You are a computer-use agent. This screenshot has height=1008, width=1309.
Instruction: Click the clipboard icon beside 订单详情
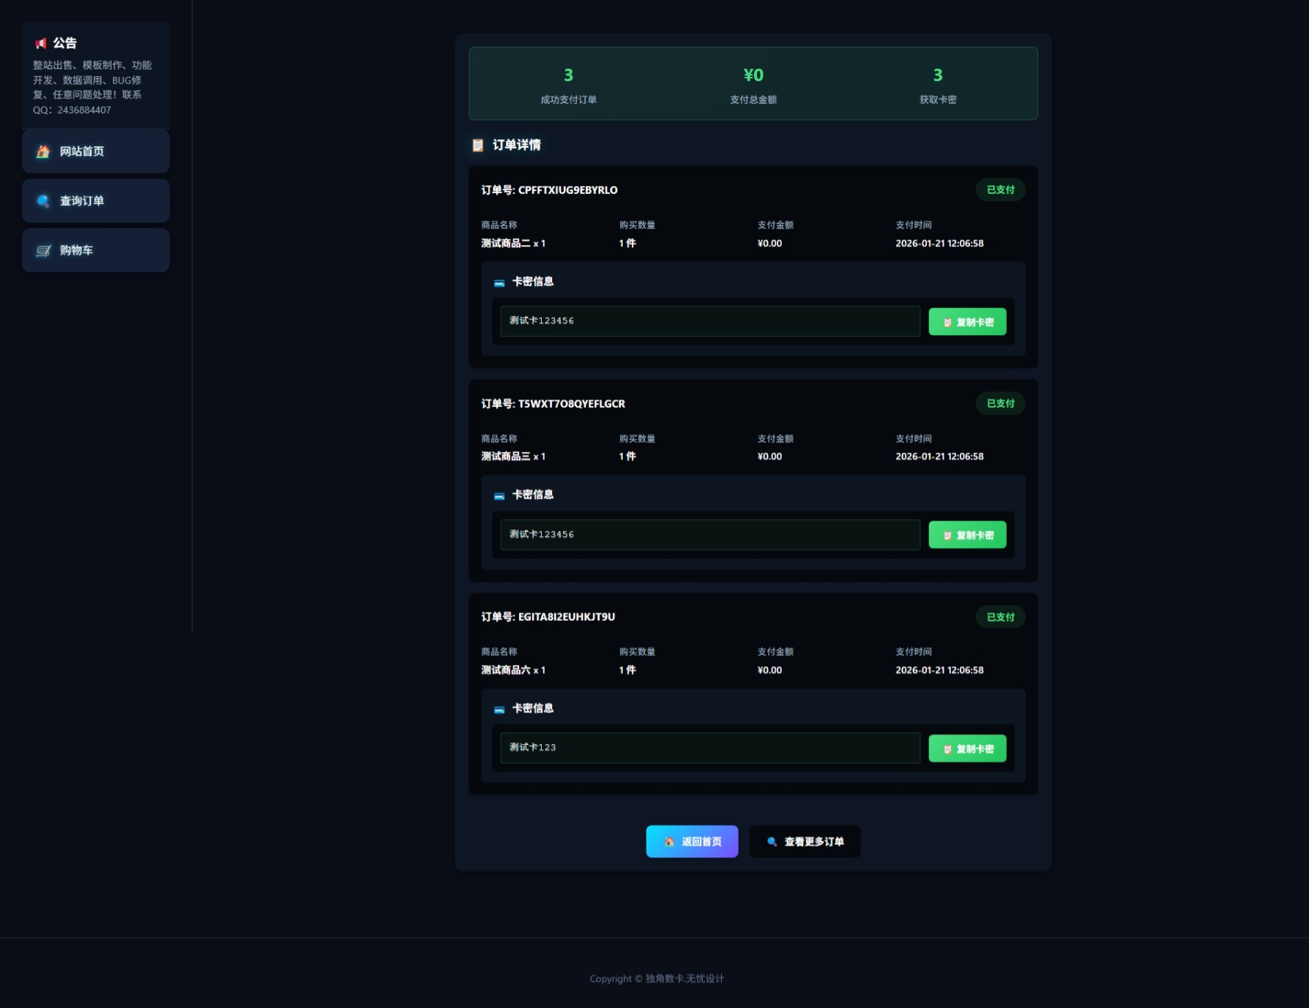478,145
